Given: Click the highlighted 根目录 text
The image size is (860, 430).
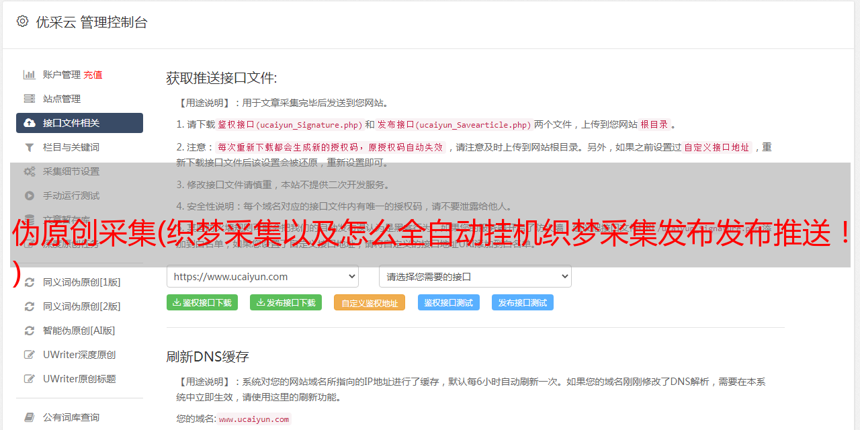Looking at the screenshot, I should click(654, 124).
